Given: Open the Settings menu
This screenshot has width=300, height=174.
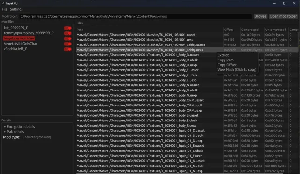Looking at the screenshot, I should 16,9.
